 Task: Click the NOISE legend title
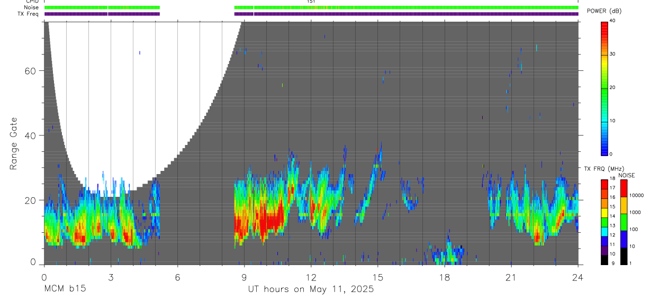pyautogui.click(x=626, y=175)
